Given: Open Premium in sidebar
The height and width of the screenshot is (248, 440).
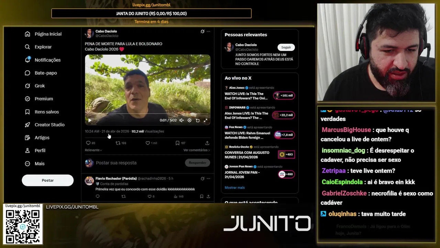Looking at the screenshot, I should tap(39, 99).
